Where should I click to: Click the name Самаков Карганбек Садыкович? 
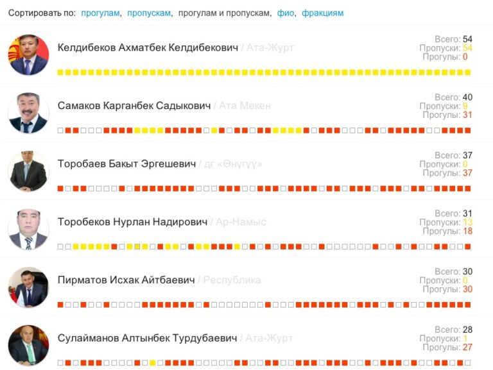tap(134, 106)
